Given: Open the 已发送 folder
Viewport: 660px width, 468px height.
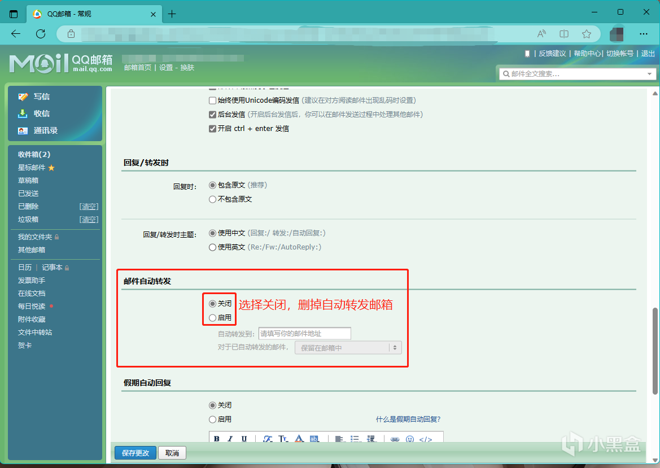Looking at the screenshot, I should [28, 194].
